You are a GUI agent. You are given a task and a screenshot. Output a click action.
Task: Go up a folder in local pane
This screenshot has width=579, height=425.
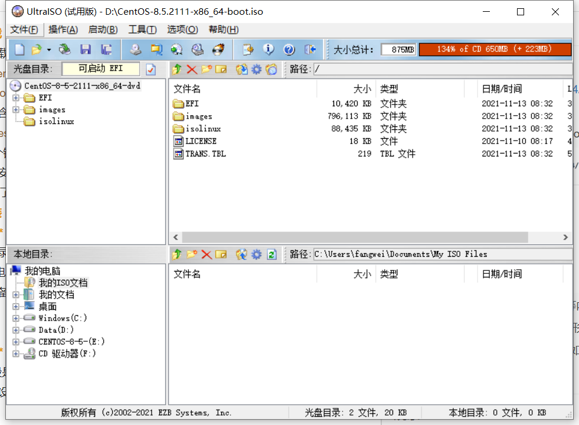(177, 254)
